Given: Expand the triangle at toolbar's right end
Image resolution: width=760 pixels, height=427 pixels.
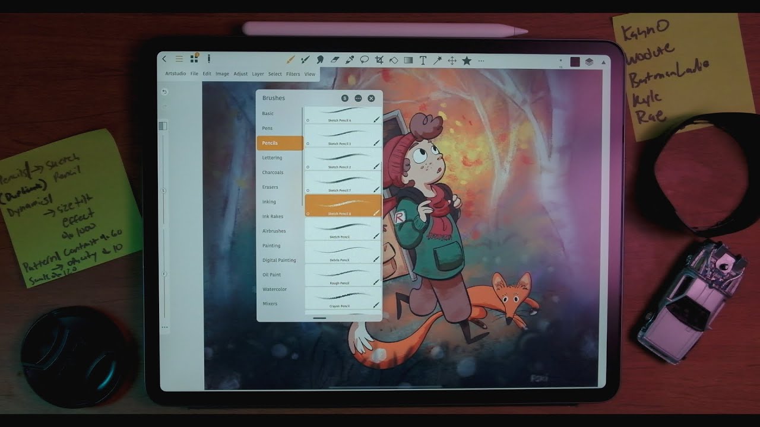Looking at the screenshot, I should [x=604, y=62].
